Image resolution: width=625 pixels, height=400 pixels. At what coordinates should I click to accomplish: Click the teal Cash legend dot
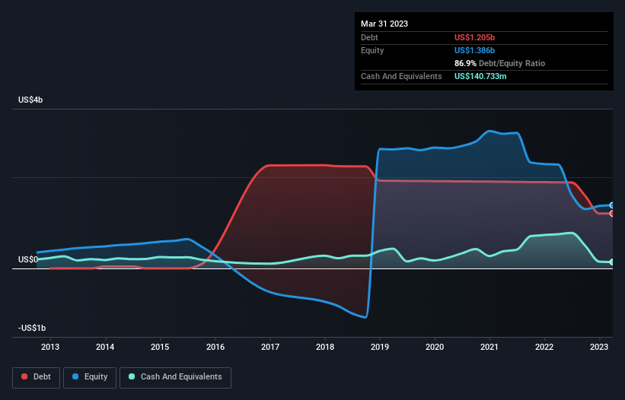point(132,376)
